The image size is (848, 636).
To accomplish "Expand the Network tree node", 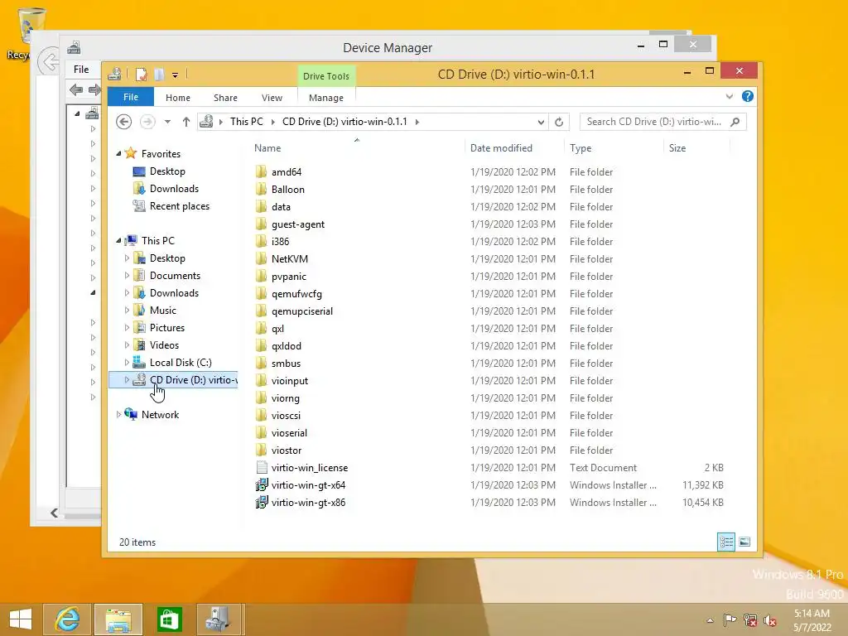I will coord(118,415).
